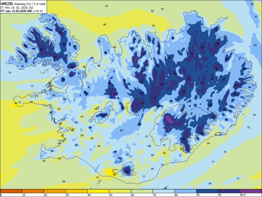
Task: Select the map value 60
Action: (x=50, y=82)
